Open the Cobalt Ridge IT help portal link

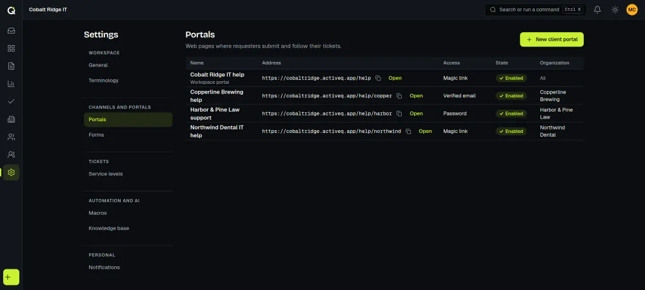(x=395, y=78)
